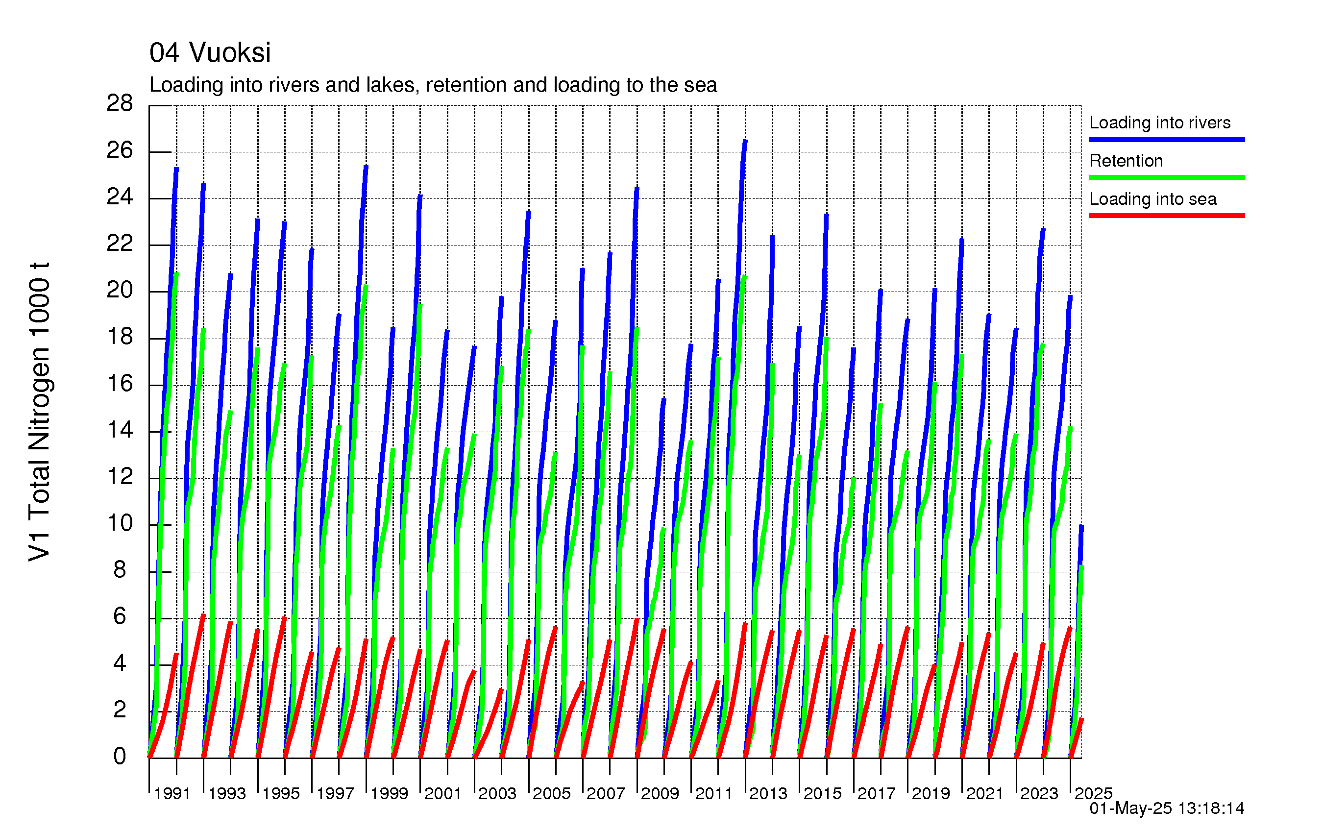
Task: Click the highest blue peak near 2012
Action: pos(745,142)
